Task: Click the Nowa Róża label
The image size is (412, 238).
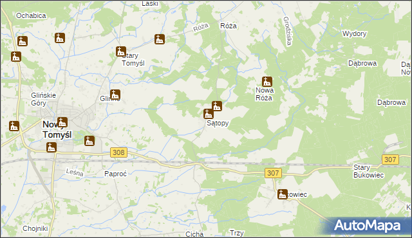Action: 265,94
